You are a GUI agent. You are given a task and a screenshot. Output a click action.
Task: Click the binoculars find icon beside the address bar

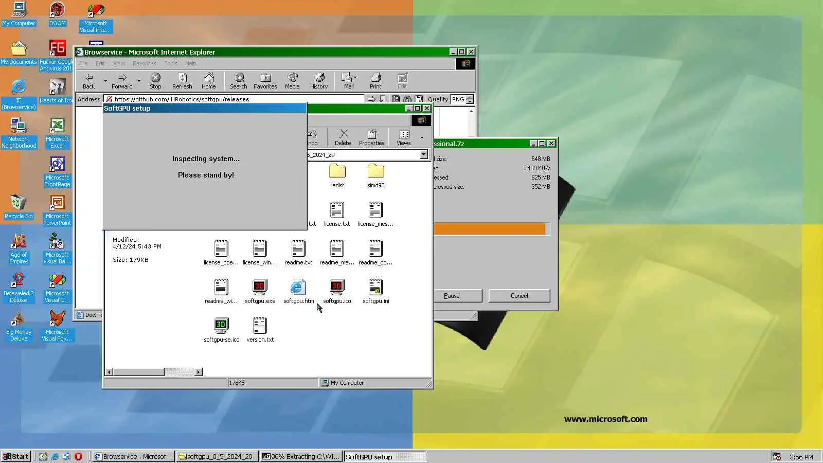[407, 99]
